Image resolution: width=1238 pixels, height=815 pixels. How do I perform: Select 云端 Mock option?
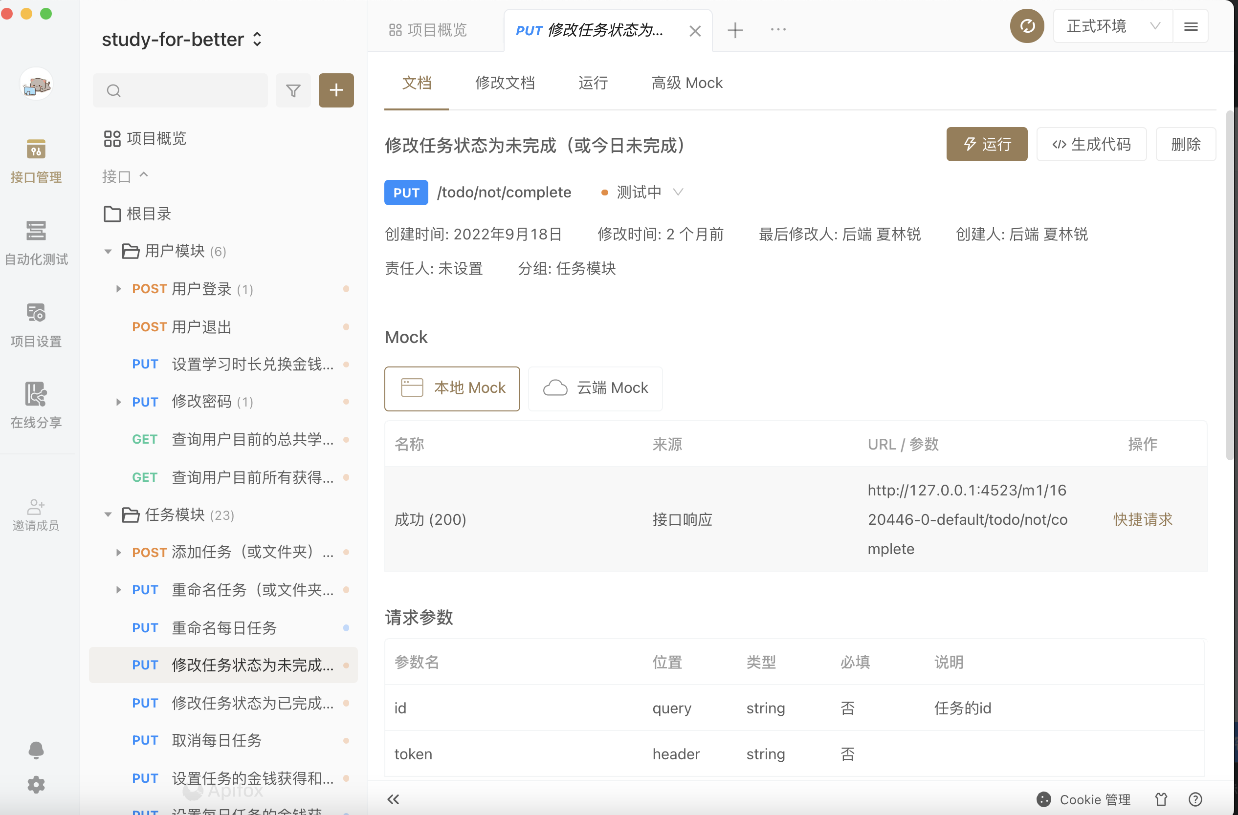click(x=595, y=388)
